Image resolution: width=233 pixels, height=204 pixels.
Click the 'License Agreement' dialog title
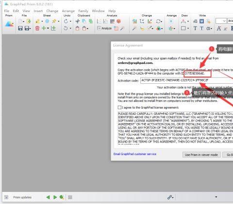[128, 46]
